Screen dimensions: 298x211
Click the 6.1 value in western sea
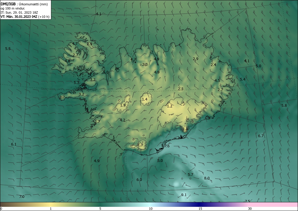coord(14,144)
